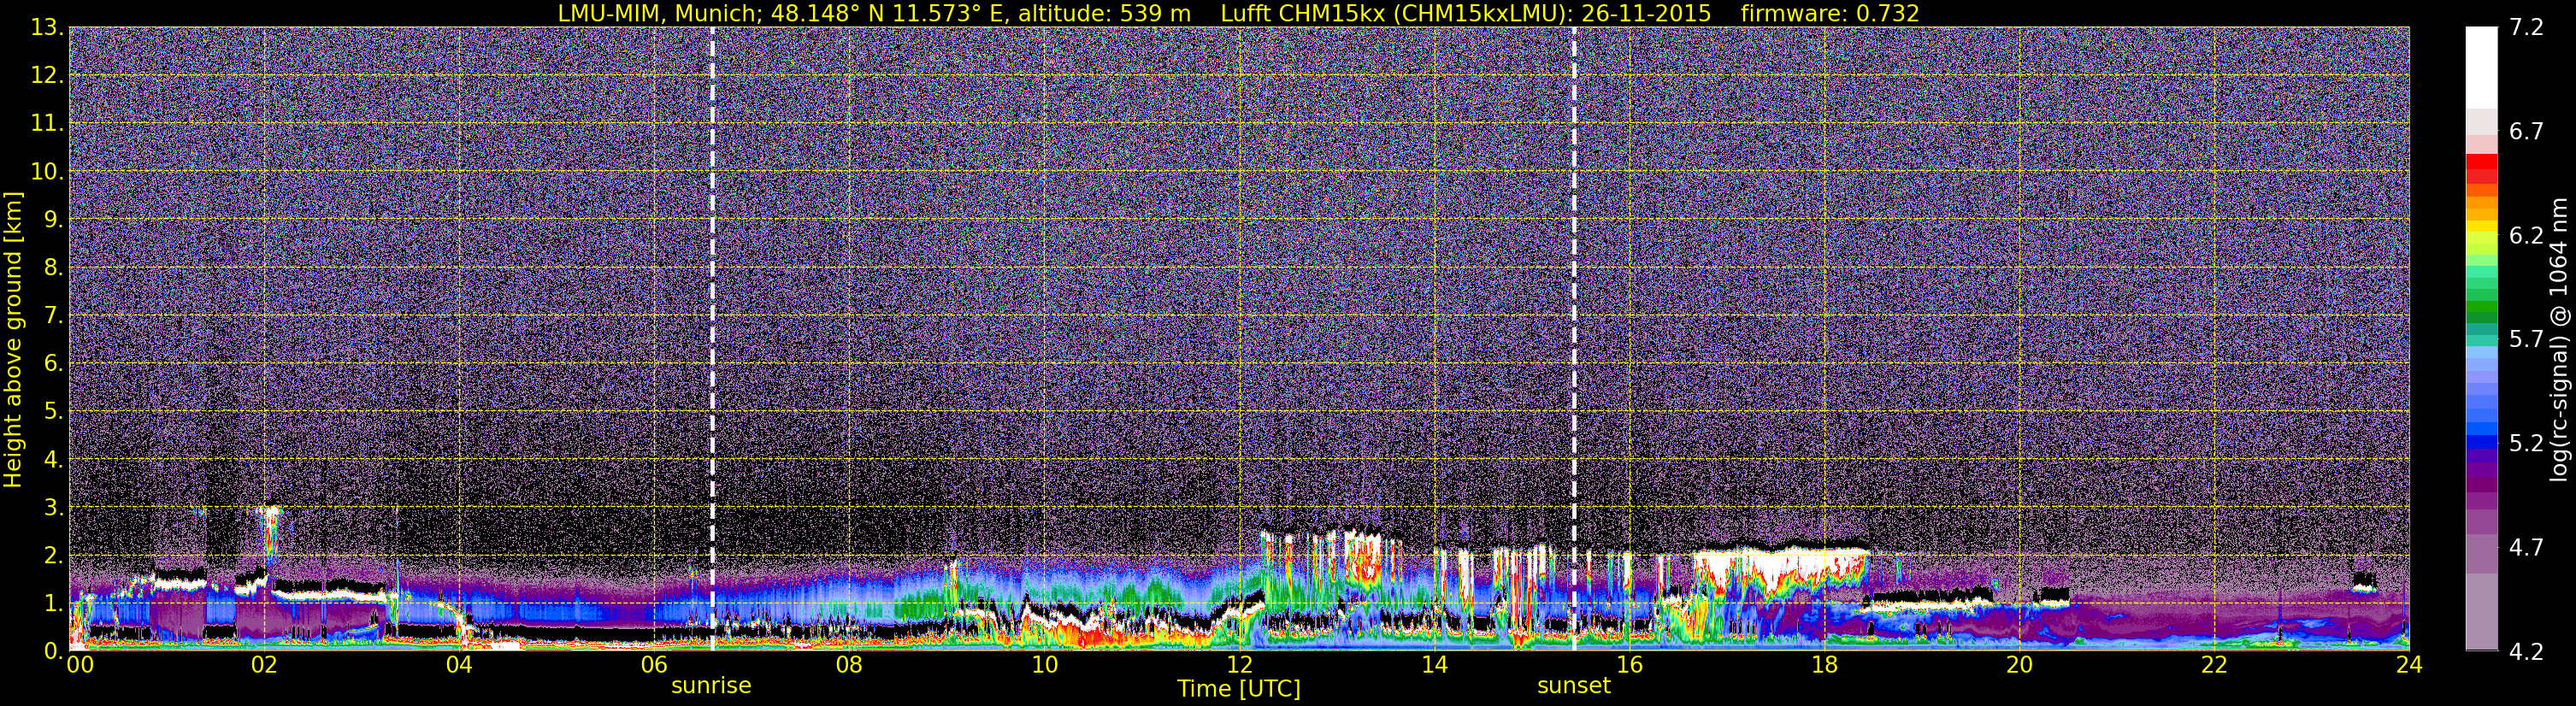Click the y-axis tick label 7
Screen dimensions: 2576x706
[x=54, y=316]
